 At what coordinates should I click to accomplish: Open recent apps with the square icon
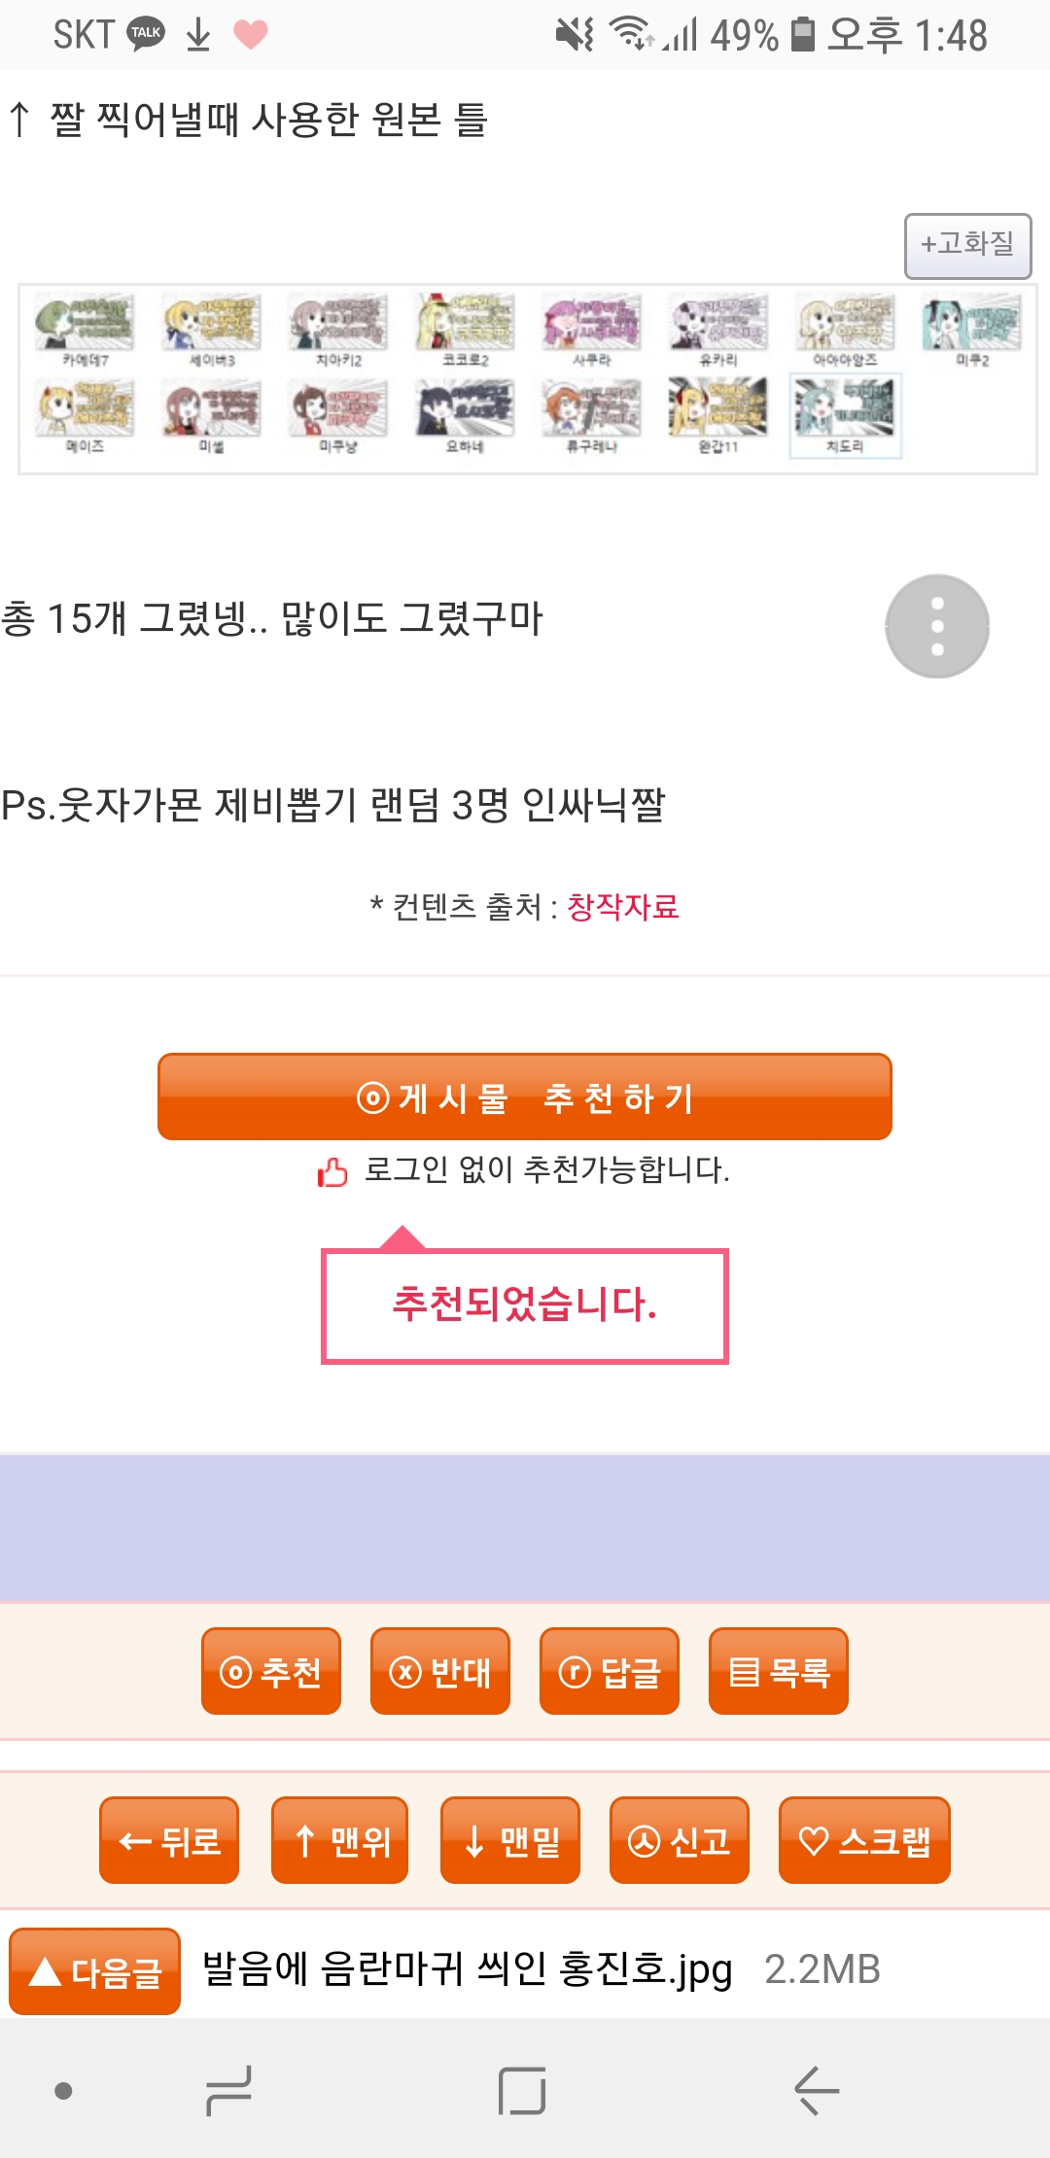click(x=522, y=2090)
